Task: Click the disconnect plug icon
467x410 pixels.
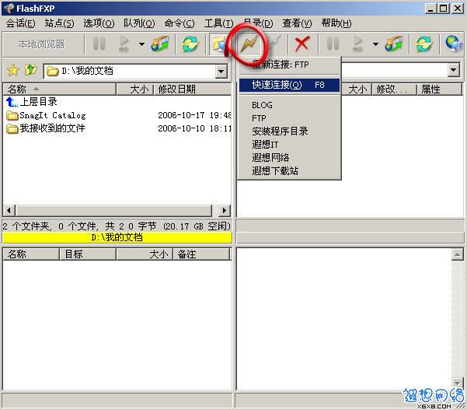Action: pyautogui.click(x=275, y=44)
